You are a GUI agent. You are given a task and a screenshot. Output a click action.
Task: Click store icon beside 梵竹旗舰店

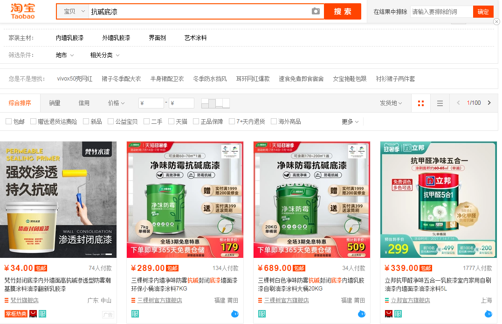7,300
